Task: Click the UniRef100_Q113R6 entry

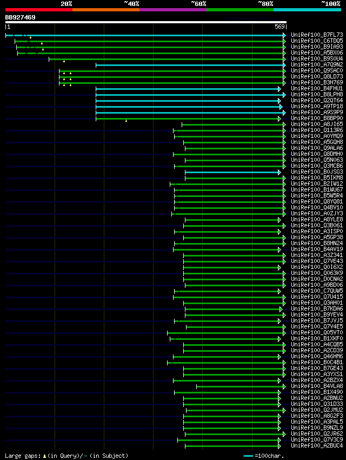Action: tap(317, 130)
